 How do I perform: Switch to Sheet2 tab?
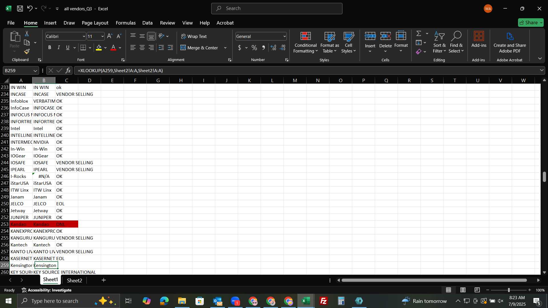[x=74, y=280]
